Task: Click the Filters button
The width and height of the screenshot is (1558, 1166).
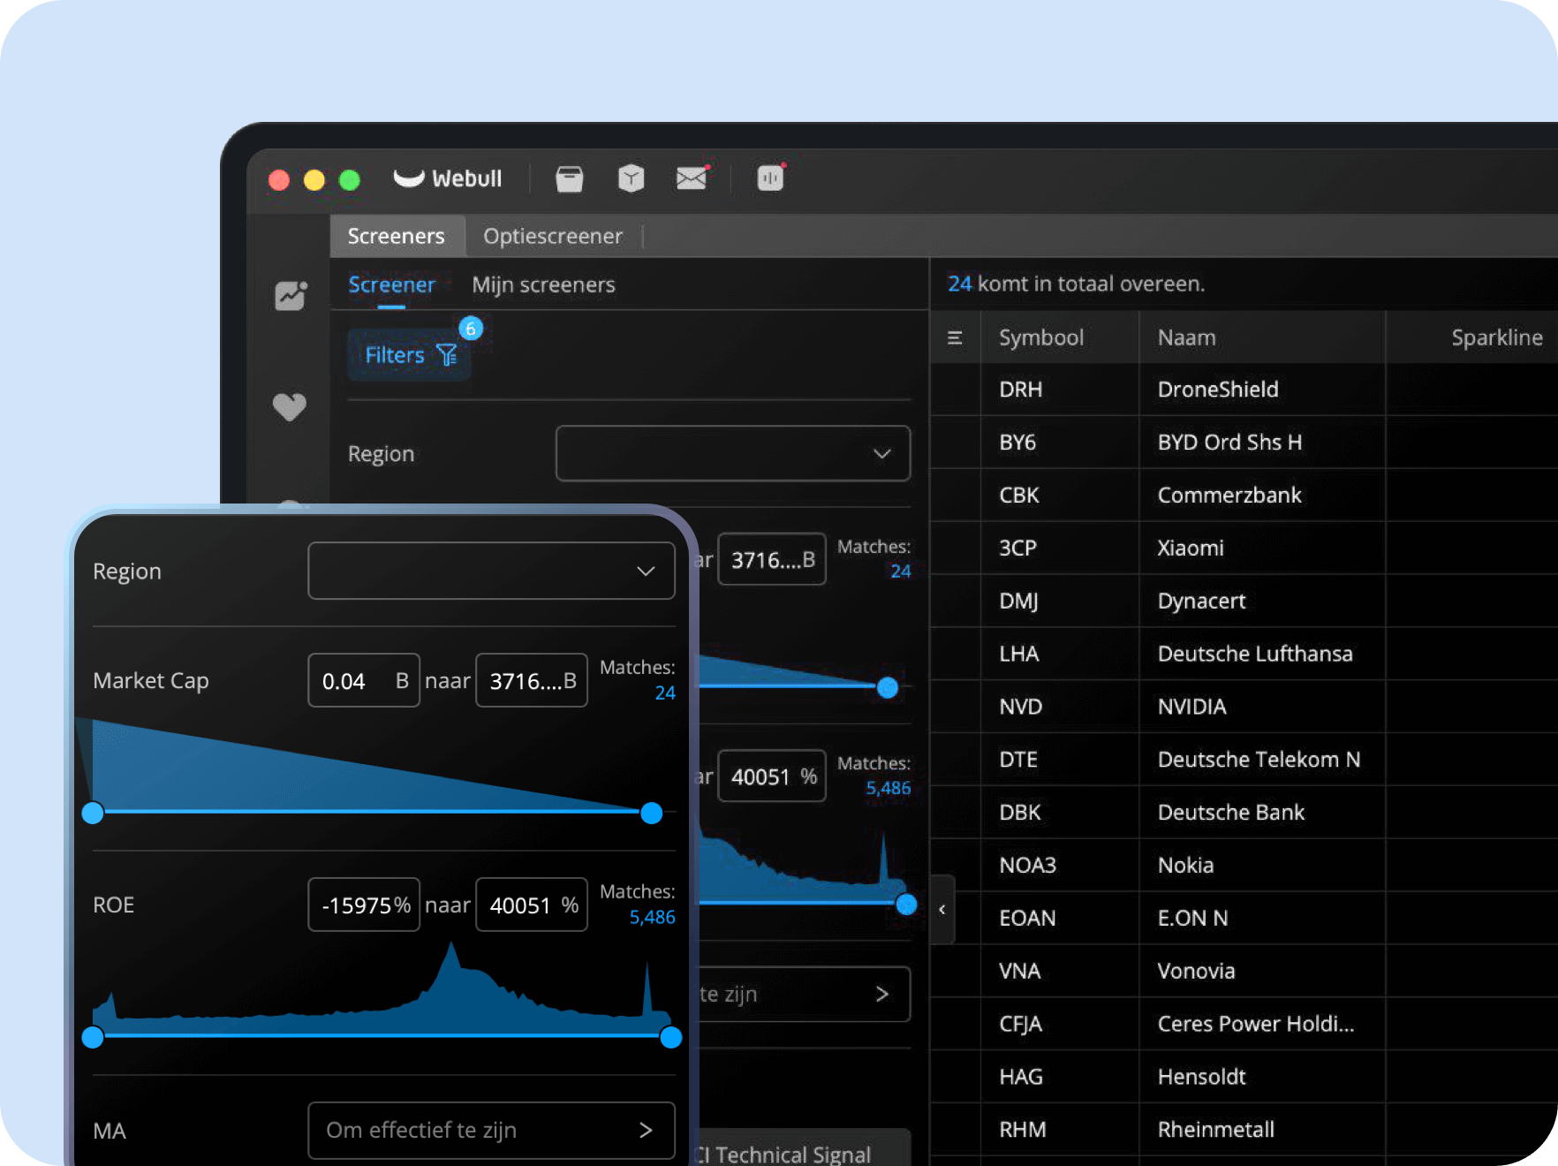Action: click(x=410, y=355)
